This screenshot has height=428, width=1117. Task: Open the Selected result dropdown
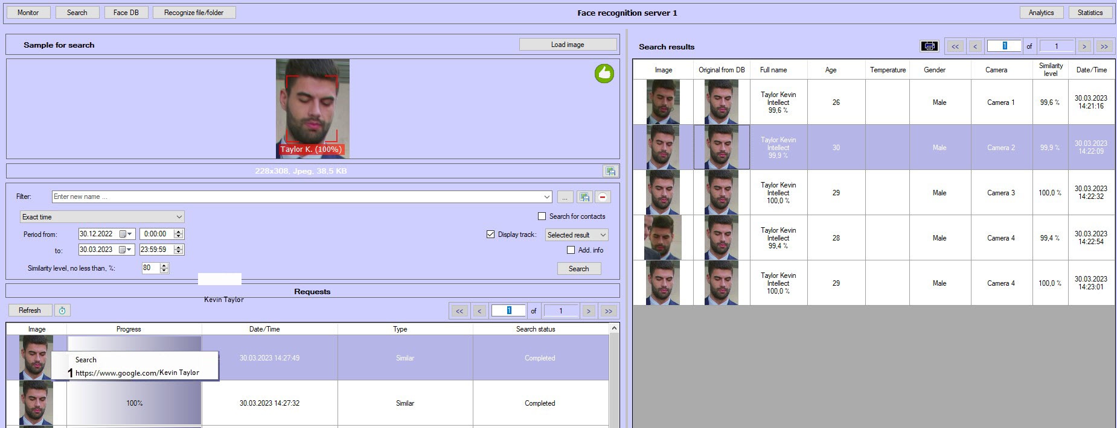(603, 235)
